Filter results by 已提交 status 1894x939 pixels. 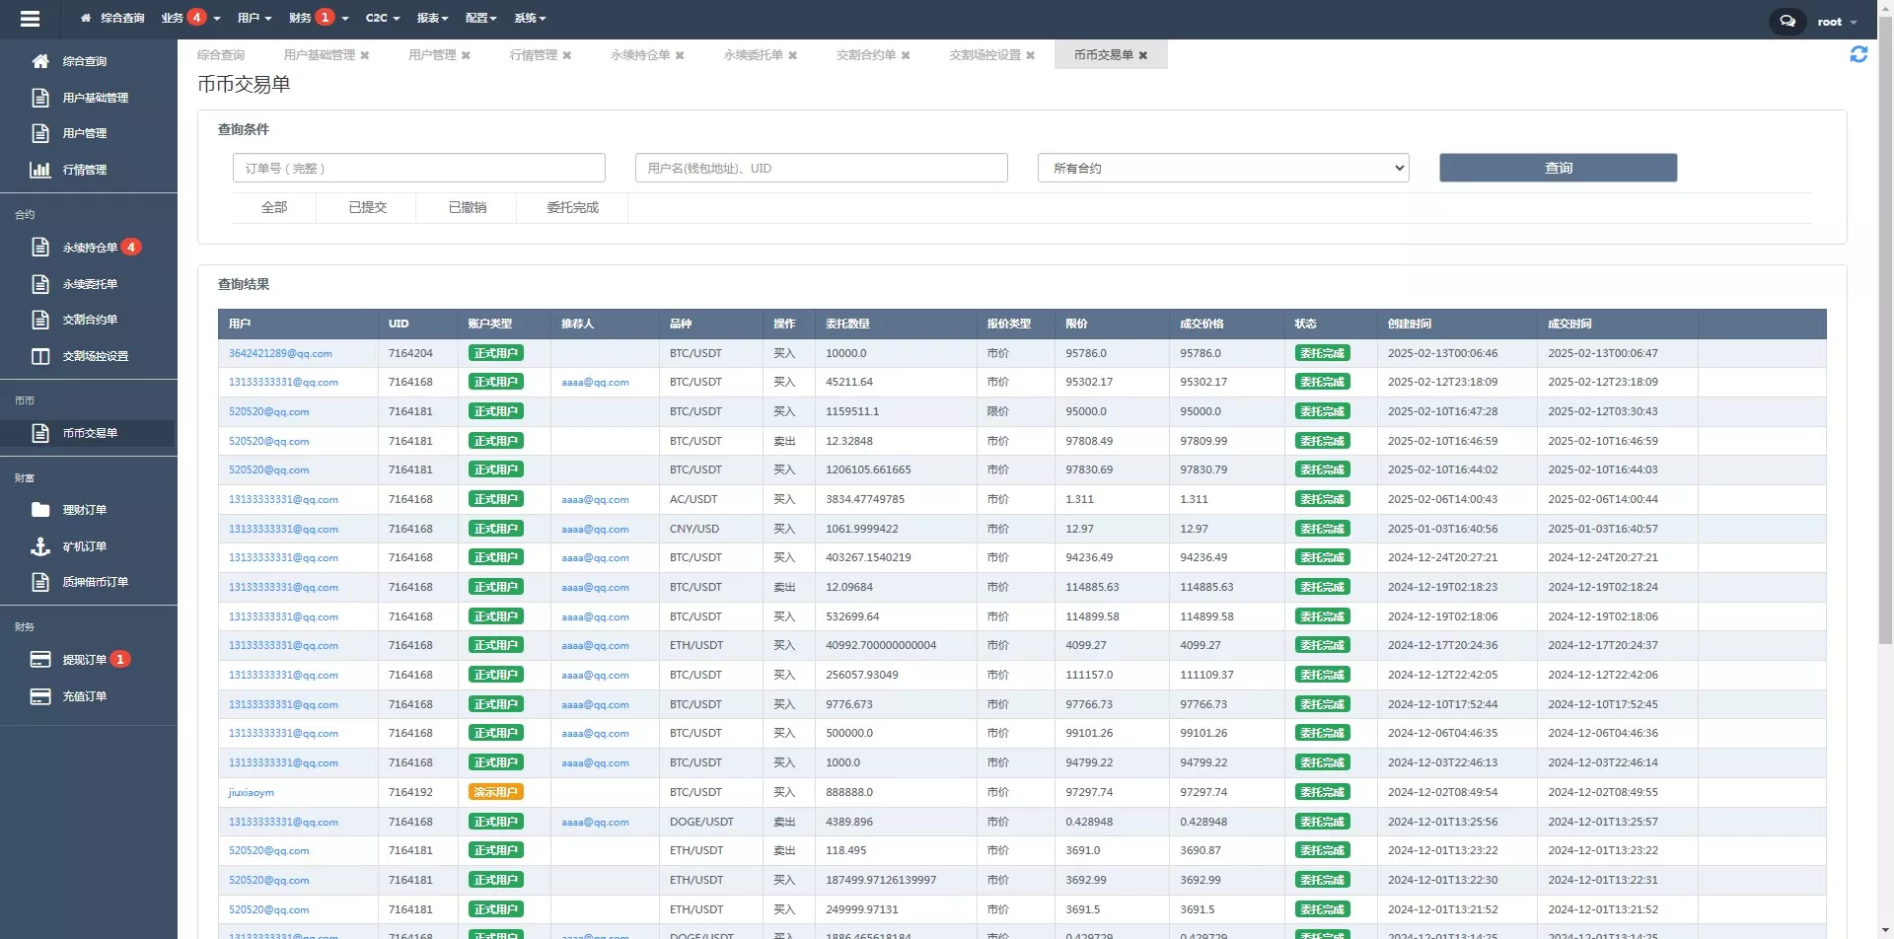(366, 207)
